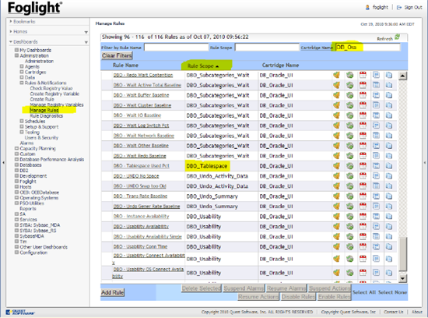428x318 pixels.
Task: Open Manage Registry Variables tree item
Action: [57, 104]
